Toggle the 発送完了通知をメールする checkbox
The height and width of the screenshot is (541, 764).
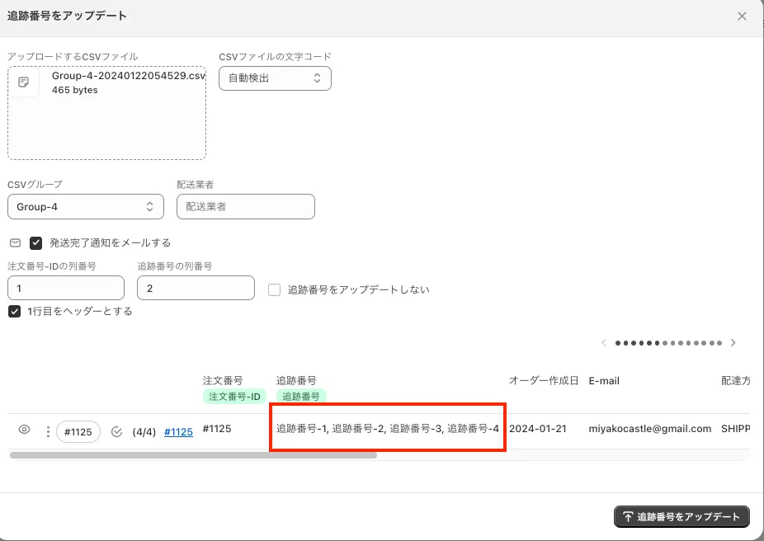(36, 243)
